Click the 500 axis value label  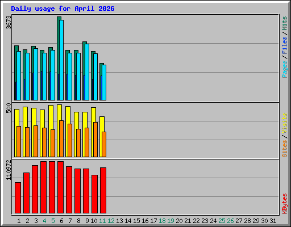coord(9,108)
